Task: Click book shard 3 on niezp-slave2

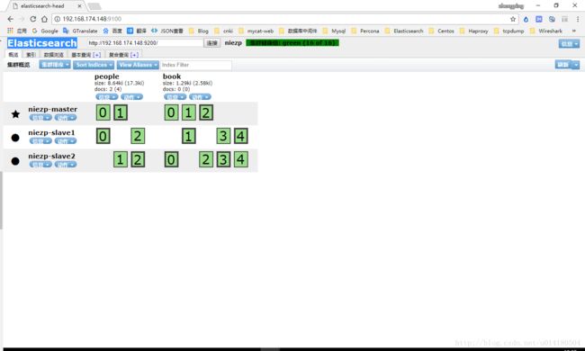Action: (x=223, y=159)
